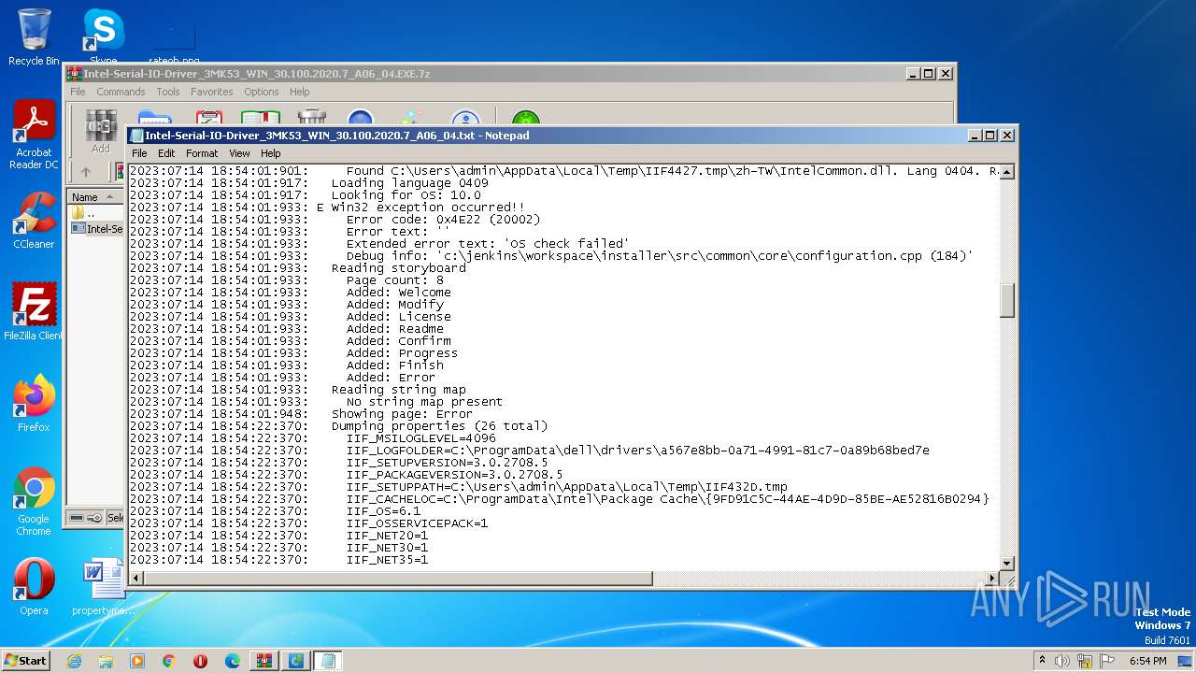This screenshot has height=673, width=1196.
Task: Click the green VirusScan icon in WinRAR toolbar
Action: click(526, 118)
